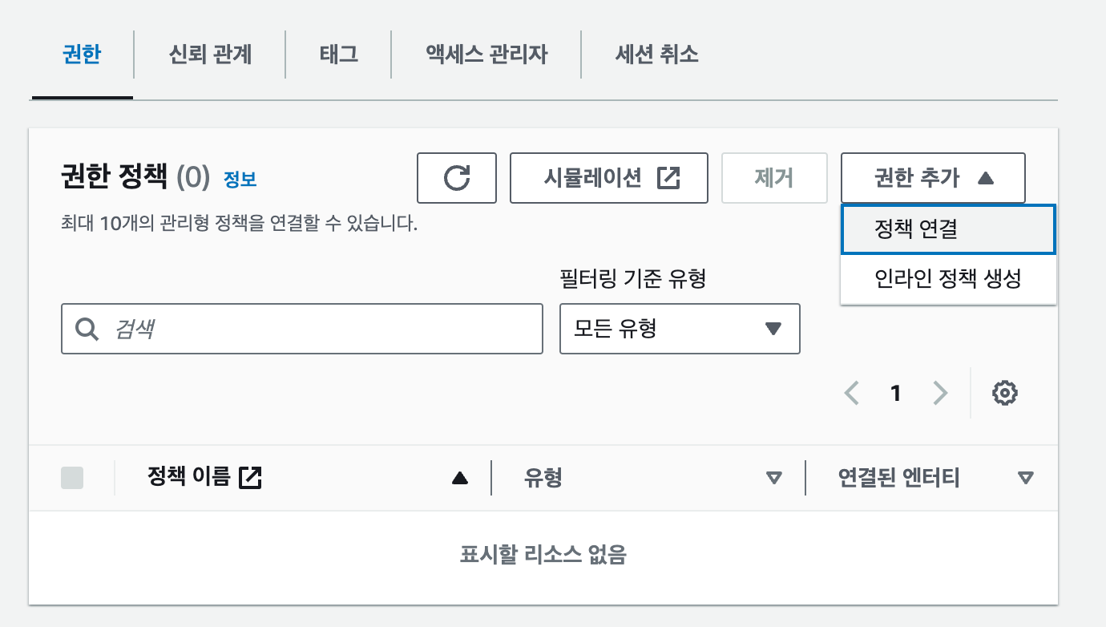Viewport: 1106px width, 627px height.
Task: Sort by 연결된 엔터티 column arrow
Action: (x=1025, y=479)
